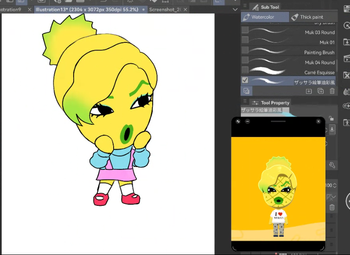Click the ザッサラ絵筆油彩風 name in Tool Property
The image size is (350, 255).
point(261,110)
